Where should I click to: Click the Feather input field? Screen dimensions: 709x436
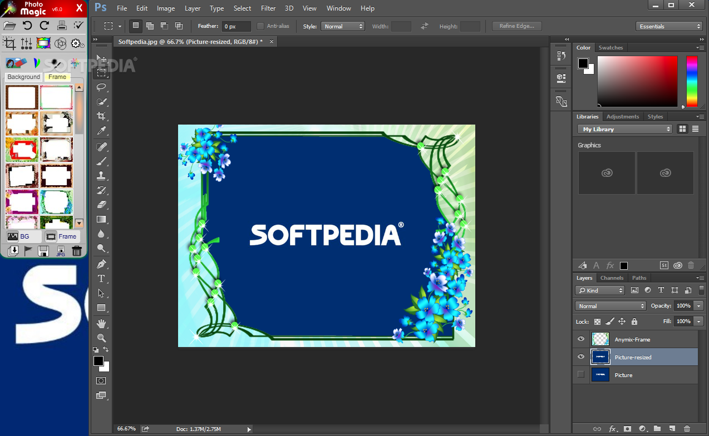pyautogui.click(x=236, y=26)
